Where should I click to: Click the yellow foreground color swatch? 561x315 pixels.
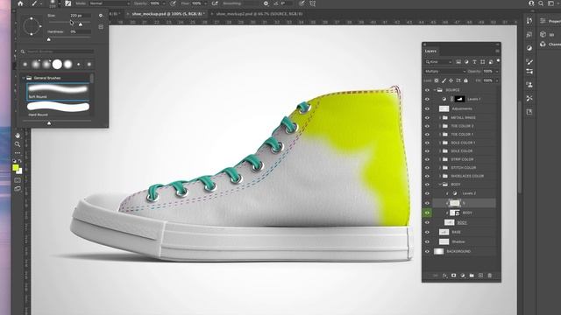point(16,167)
